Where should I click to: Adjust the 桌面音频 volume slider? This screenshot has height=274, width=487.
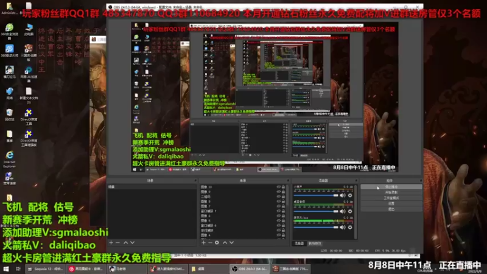316,211
